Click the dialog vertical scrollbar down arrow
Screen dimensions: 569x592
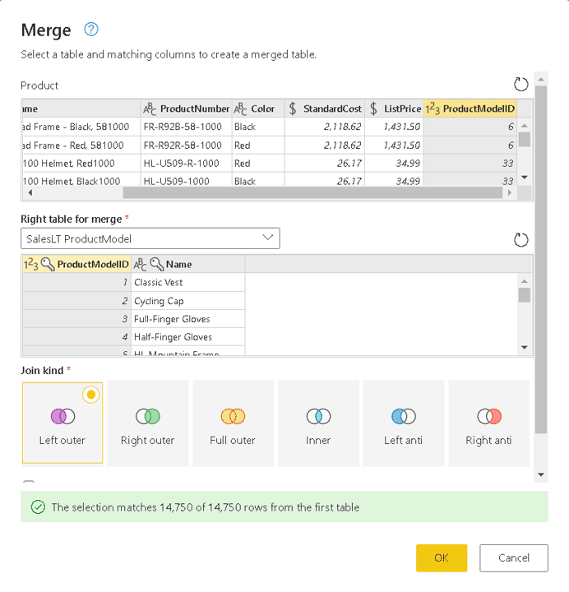tap(540, 474)
